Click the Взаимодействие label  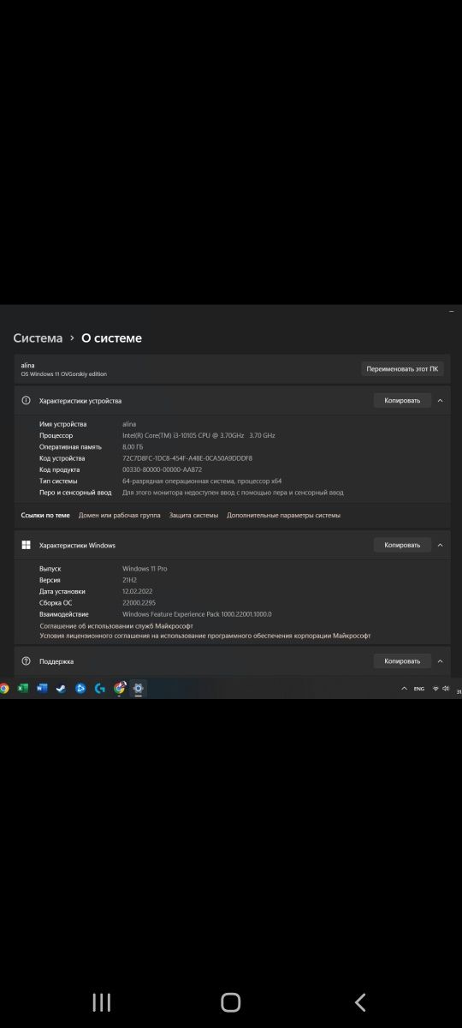(x=64, y=614)
